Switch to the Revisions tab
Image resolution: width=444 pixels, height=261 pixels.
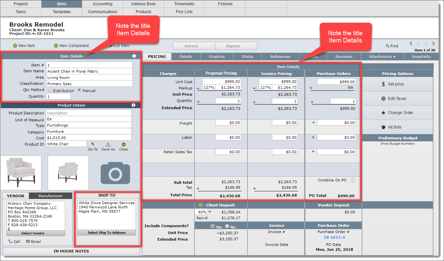pos(344,57)
